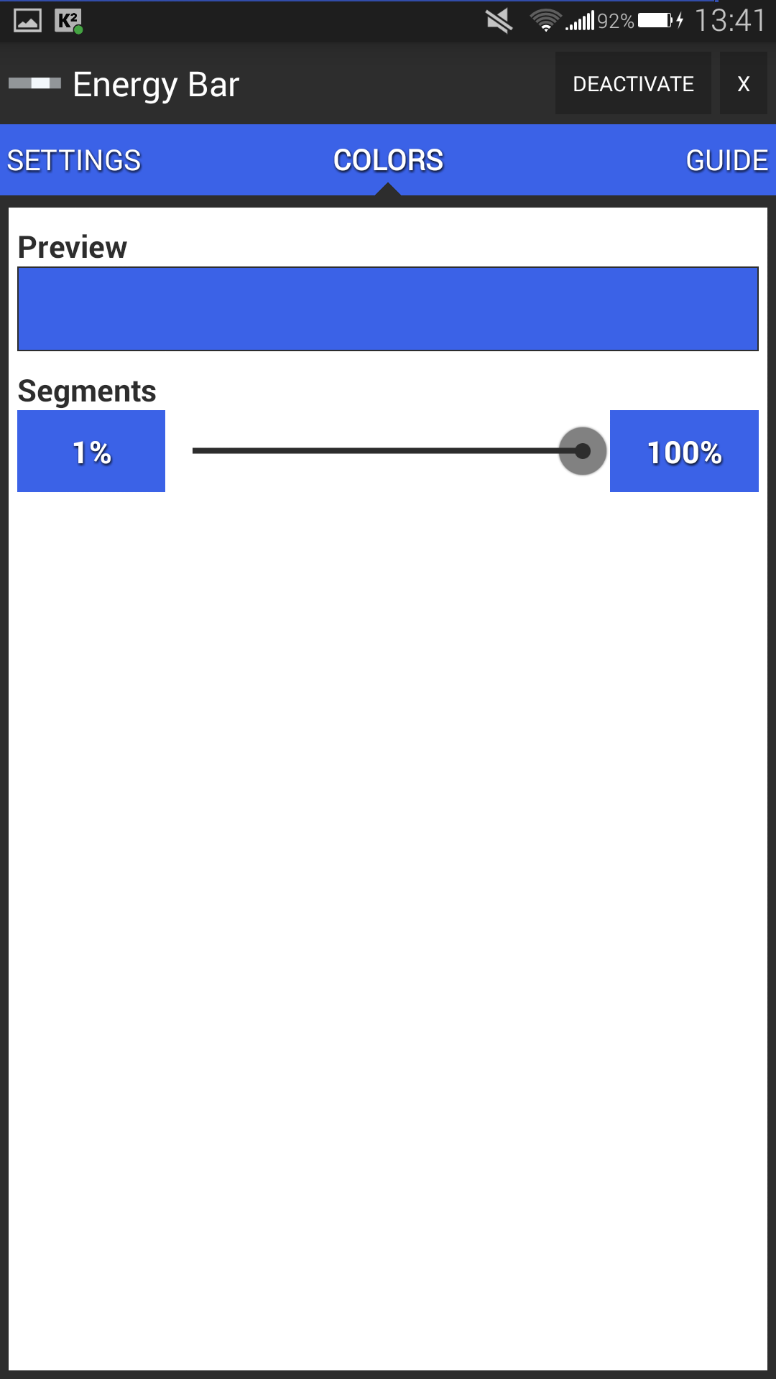Image resolution: width=776 pixels, height=1379 pixels.
Task: Close the app with the X button
Action: coord(744,83)
